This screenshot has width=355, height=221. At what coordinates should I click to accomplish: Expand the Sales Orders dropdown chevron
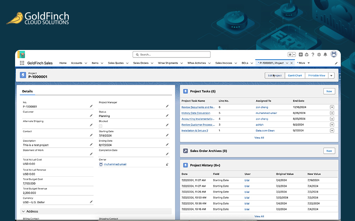pyautogui.click(x=152, y=63)
